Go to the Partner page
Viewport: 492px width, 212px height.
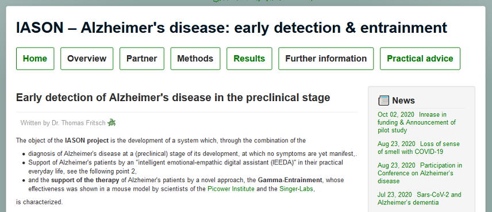coord(142,59)
